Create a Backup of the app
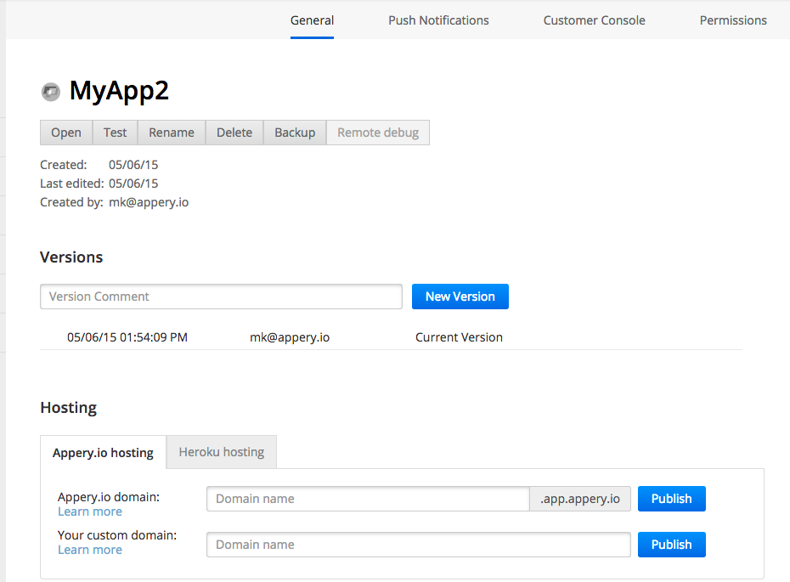This screenshot has width=790, height=582. click(295, 133)
